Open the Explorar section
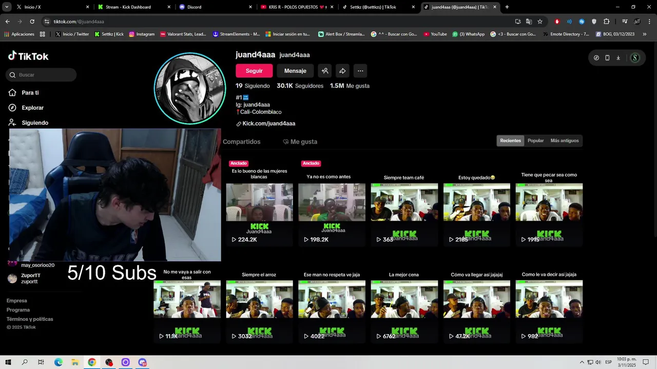 (26, 108)
